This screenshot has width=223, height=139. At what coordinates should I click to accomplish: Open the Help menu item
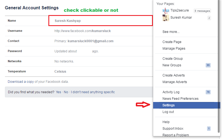click(166, 122)
